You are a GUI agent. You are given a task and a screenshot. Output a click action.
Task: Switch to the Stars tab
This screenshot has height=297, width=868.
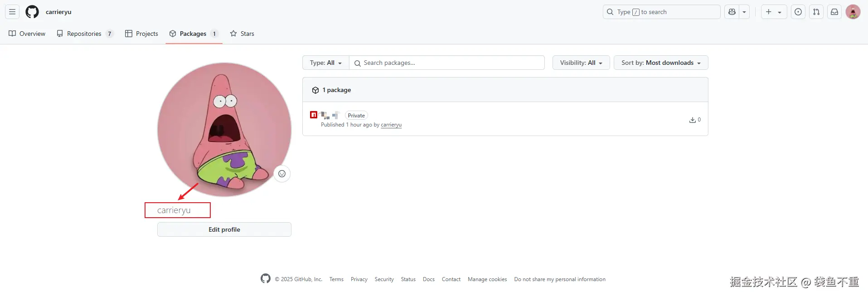tap(242, 34)
